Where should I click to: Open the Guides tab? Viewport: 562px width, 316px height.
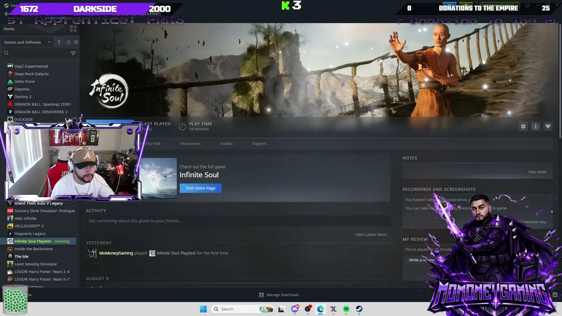coord(227,144)
